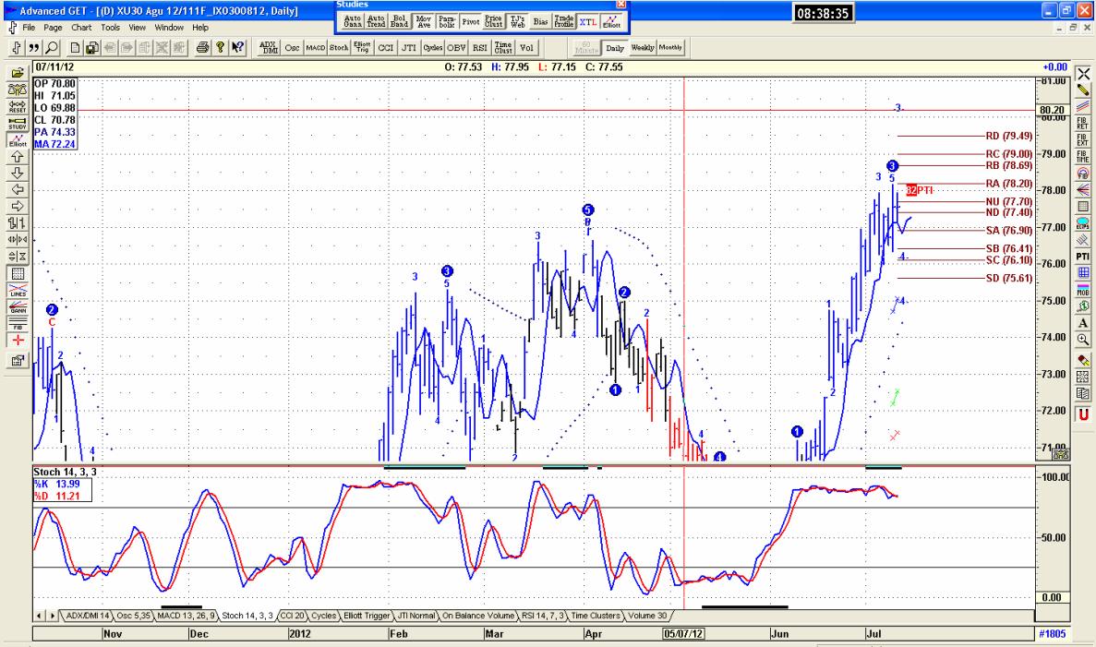Toggle the Bias study
1096x647 pixels.
tap(540, 21)
